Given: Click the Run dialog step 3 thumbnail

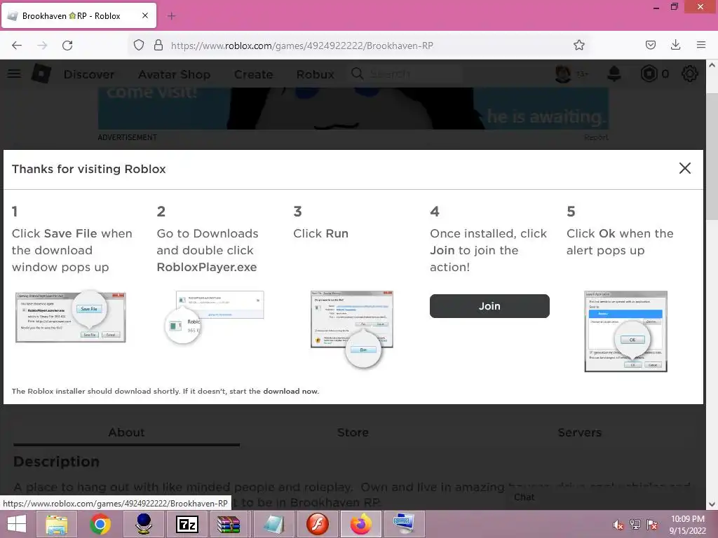Looking at the screenshot, I should [352, 328].
